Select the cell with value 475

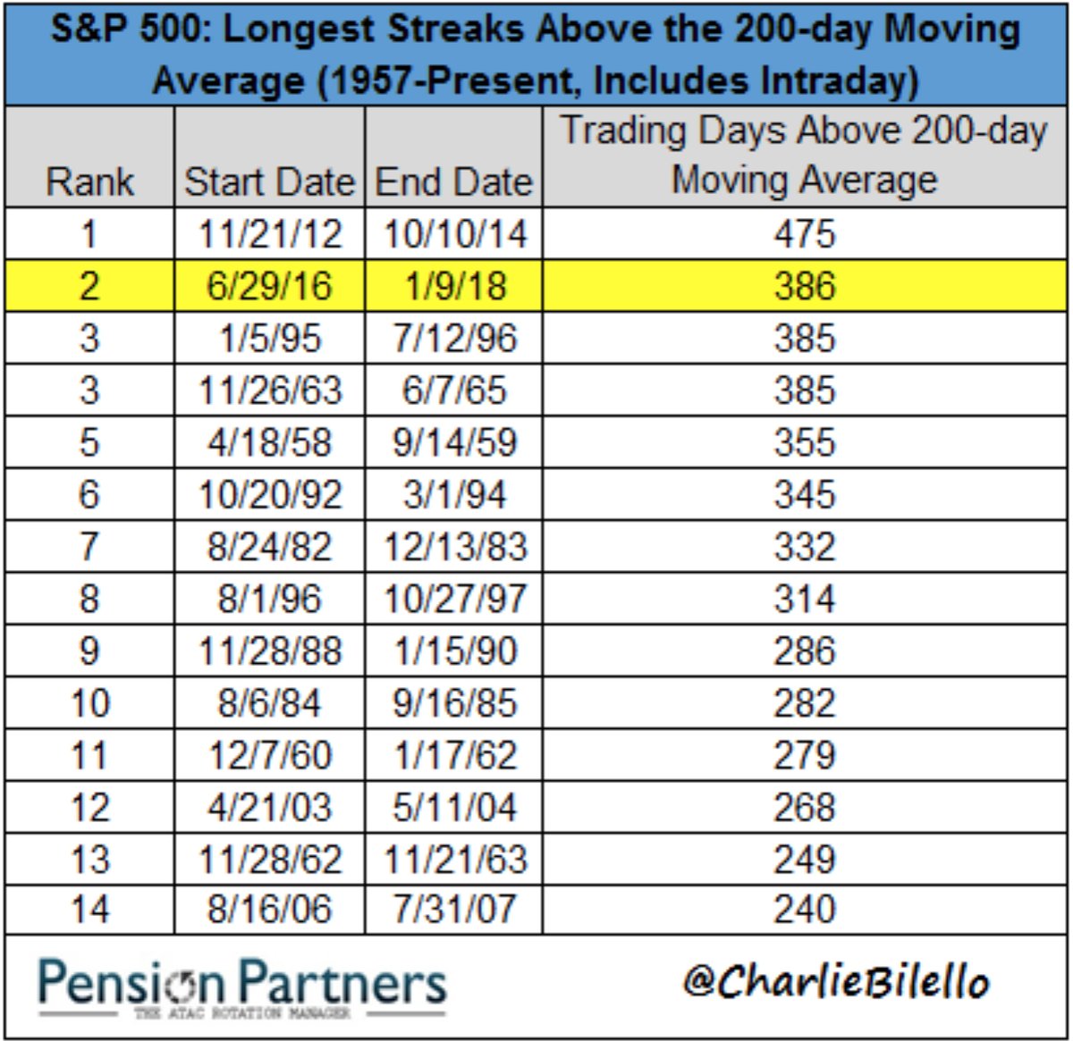coord(804,234)
